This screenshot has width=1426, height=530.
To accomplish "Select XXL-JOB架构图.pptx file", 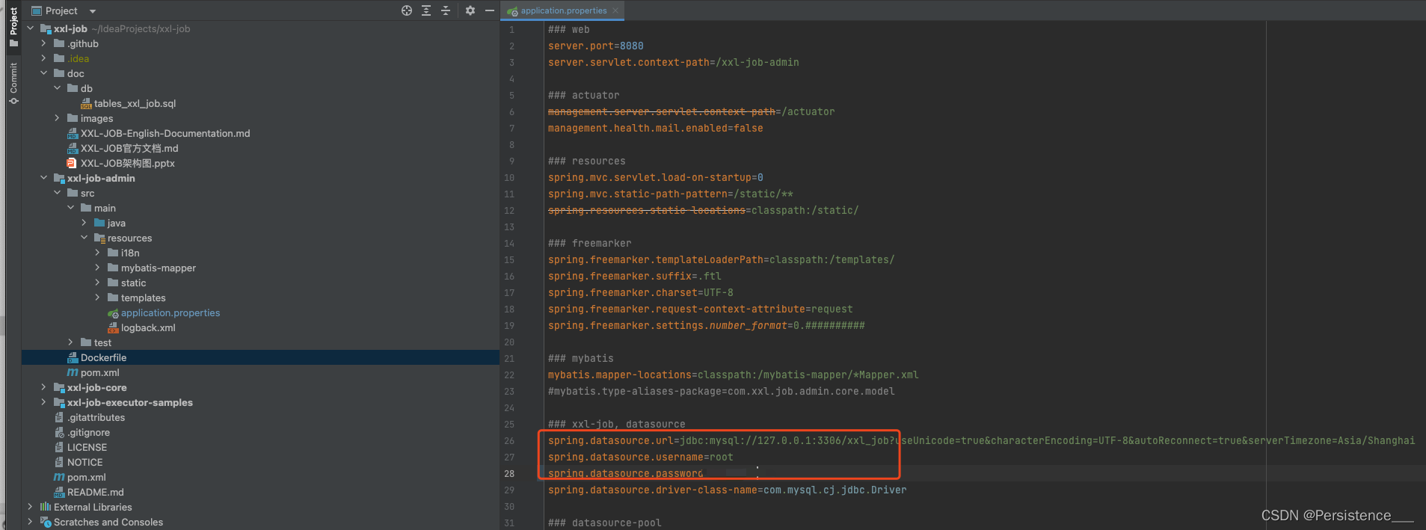I will (x=128, y=163).
